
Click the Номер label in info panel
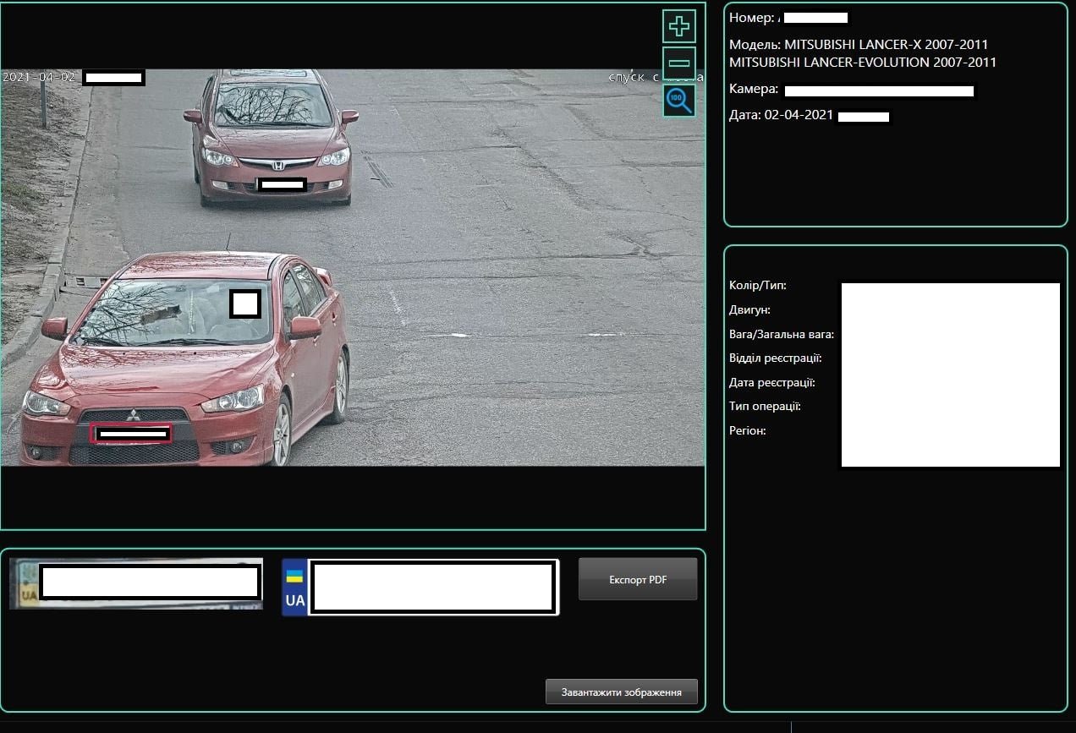click(751, 18)
